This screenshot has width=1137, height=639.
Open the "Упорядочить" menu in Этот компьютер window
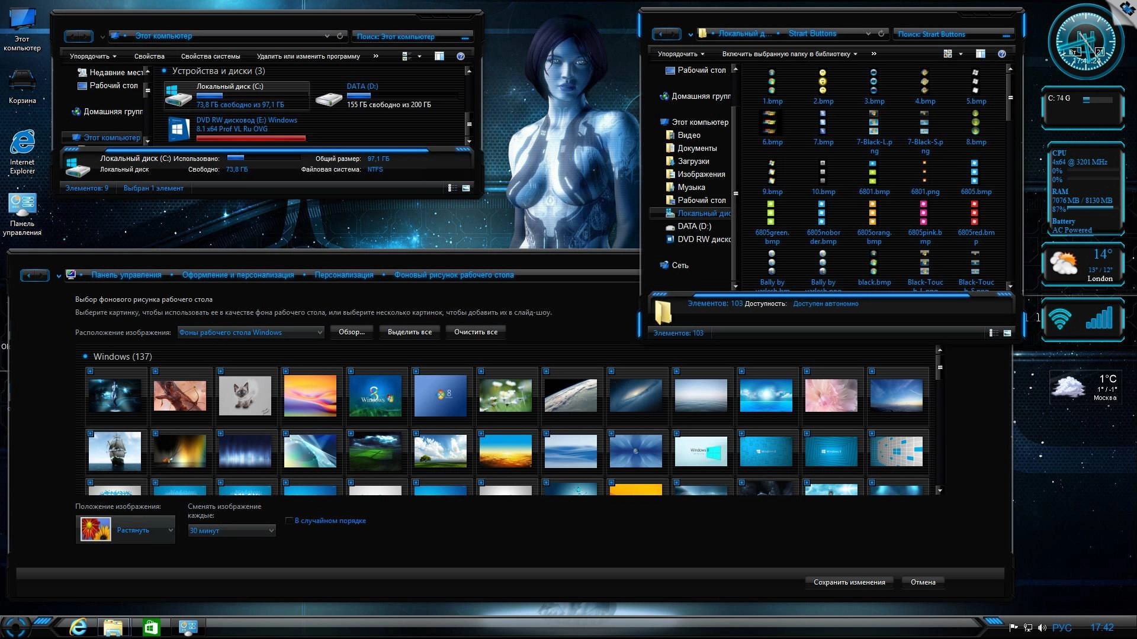click(92, 56)
